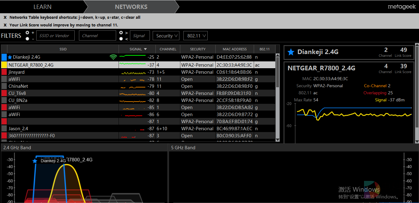Click the green Wi-Fi connected icon
Screen dimensions: 419x203
[113, 57]
